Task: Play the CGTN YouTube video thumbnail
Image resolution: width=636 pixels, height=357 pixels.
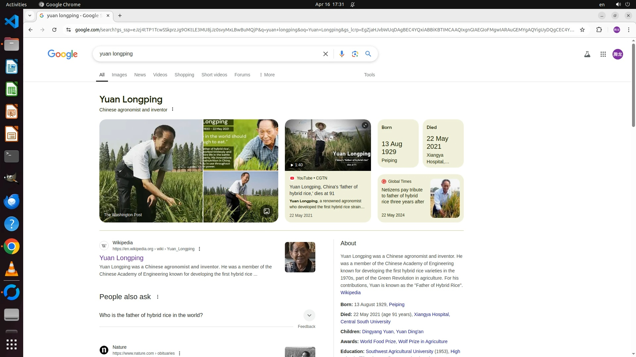Action: (327, 145)
